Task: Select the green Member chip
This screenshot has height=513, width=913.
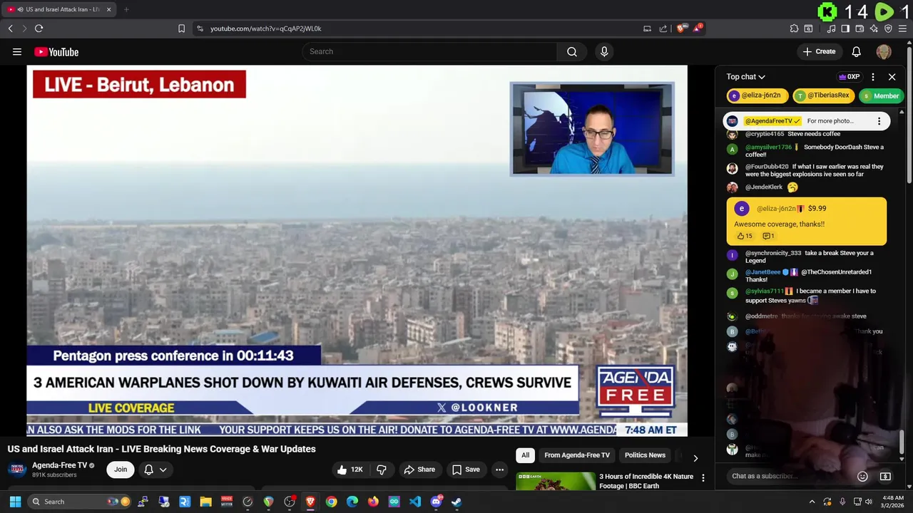Action: [880, 95]
